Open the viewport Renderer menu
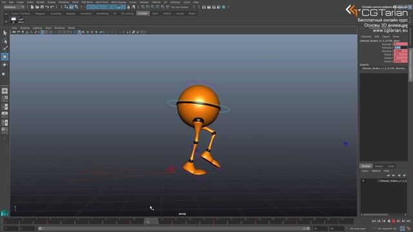This screenshot has height=232, width=413. click(59, 28)
